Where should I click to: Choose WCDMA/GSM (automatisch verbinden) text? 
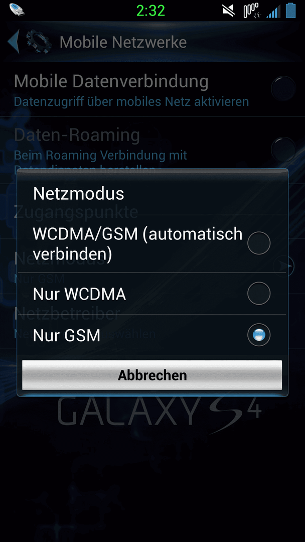[x=137, y=244]
